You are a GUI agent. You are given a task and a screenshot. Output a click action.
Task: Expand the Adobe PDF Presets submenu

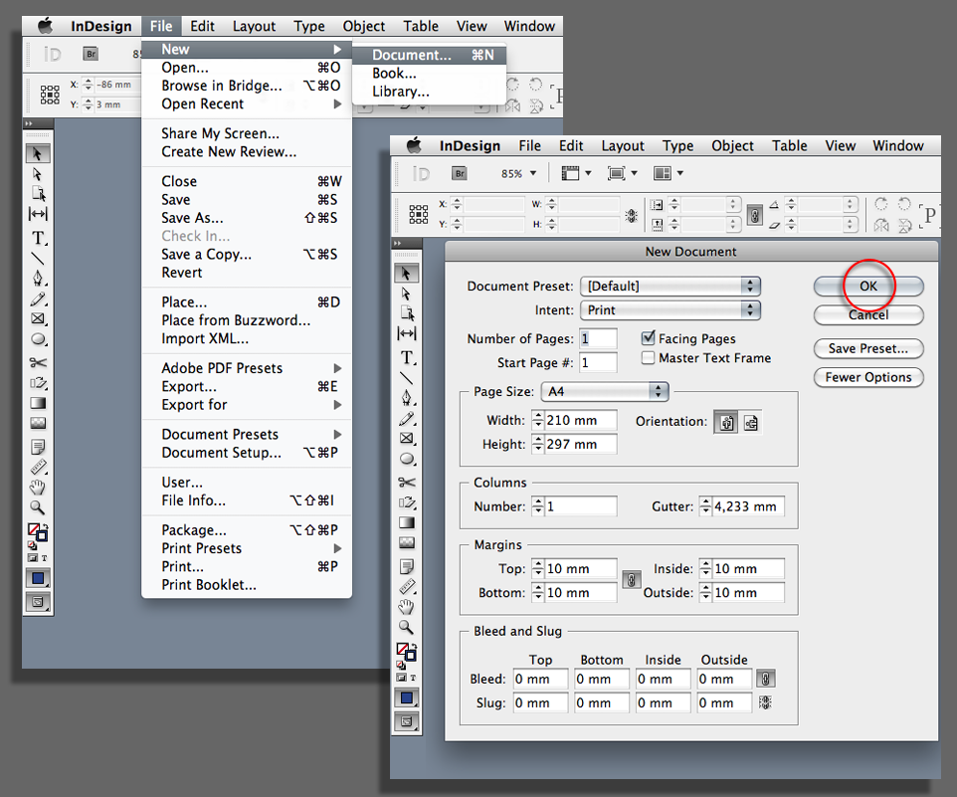click(247, 368)
